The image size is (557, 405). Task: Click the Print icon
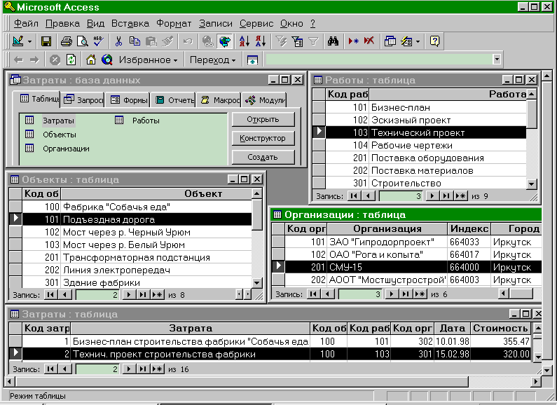click(x=66, y=41)
